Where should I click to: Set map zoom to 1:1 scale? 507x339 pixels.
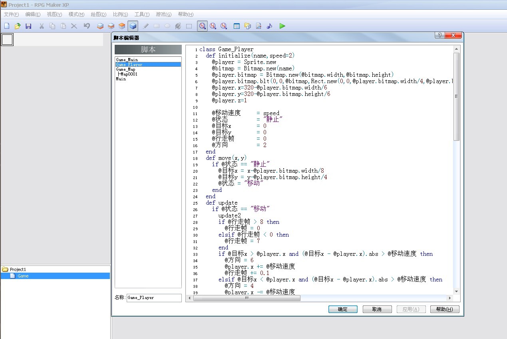click(x=203, y=26)
